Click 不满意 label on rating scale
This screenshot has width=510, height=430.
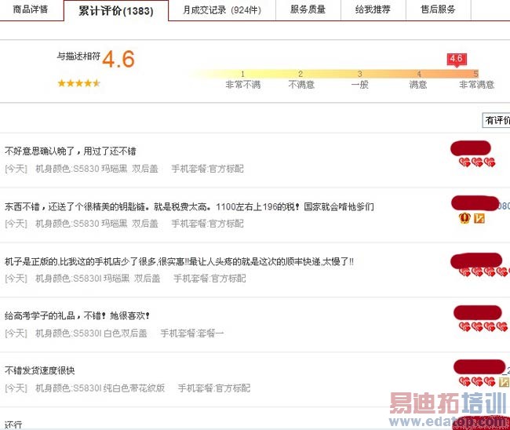click(x=301, y=85)
